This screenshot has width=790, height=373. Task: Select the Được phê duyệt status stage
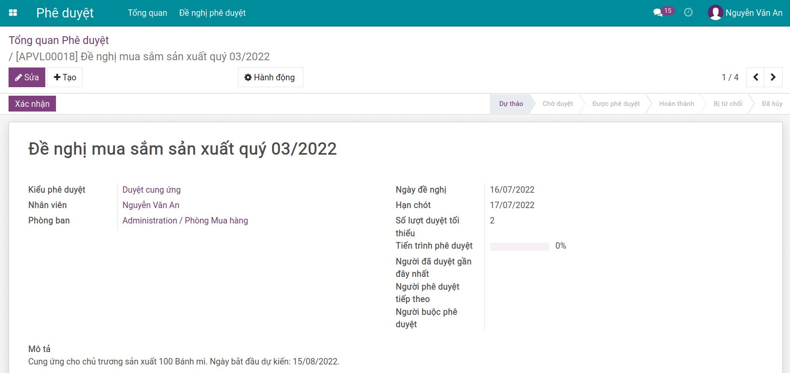616,104
